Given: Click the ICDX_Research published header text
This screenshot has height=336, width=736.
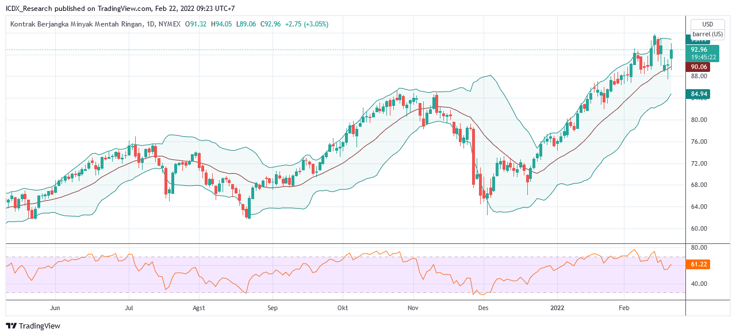Looking at the screenshot, I should pyautogui.click(x=120, y=9).
